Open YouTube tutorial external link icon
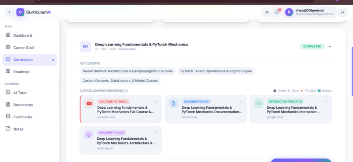Screen dimensions: 353x162 point(156,102)
